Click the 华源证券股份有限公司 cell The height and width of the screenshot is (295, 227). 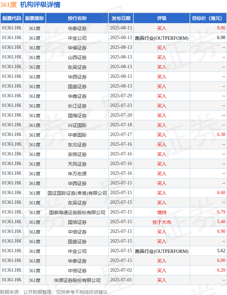point(77,280)
